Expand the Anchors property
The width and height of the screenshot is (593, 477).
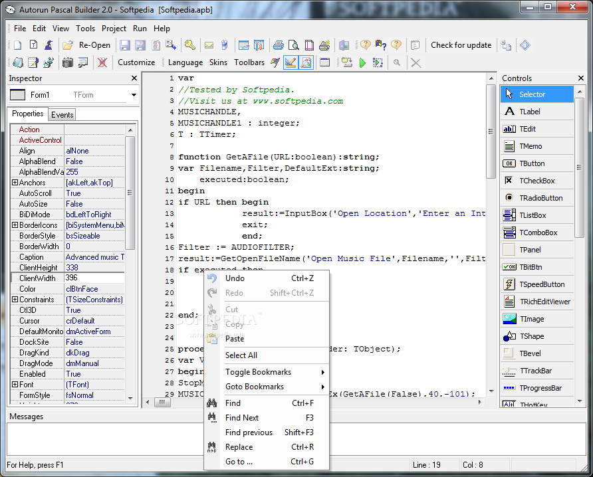pyautogui.click(x=15, y=183)
